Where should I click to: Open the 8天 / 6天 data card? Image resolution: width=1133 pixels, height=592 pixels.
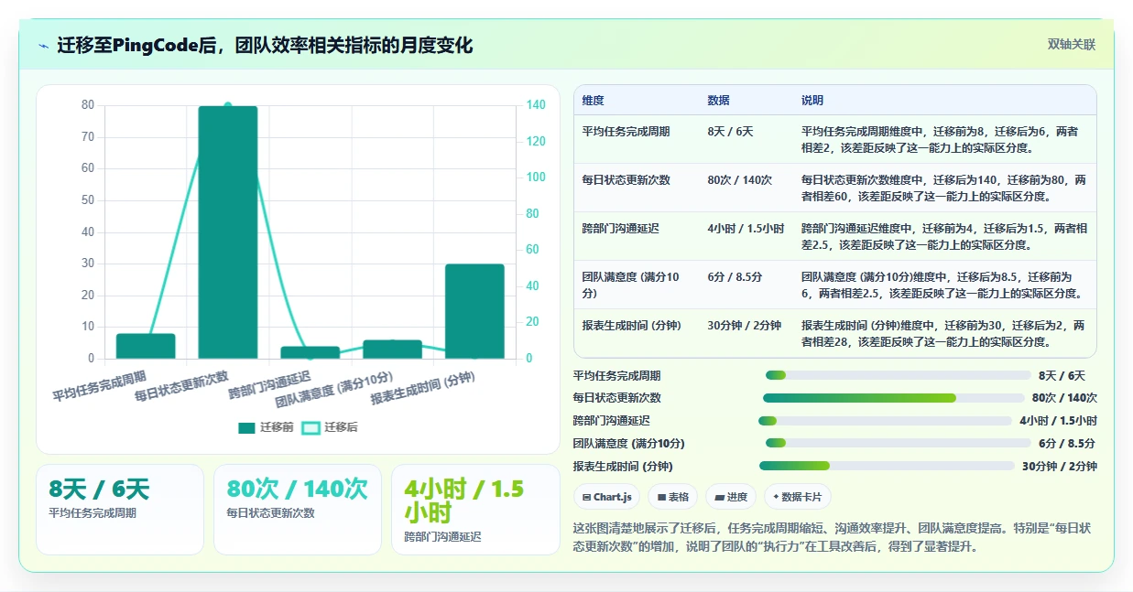[x=120, y=510]
